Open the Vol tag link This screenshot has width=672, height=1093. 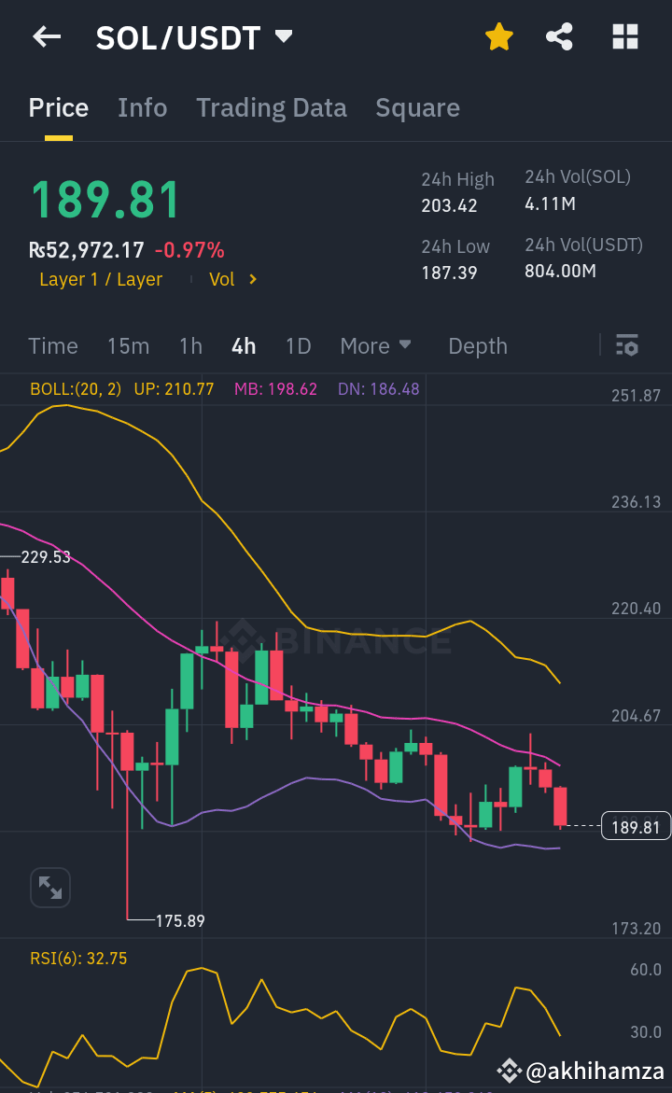(222, 279)
